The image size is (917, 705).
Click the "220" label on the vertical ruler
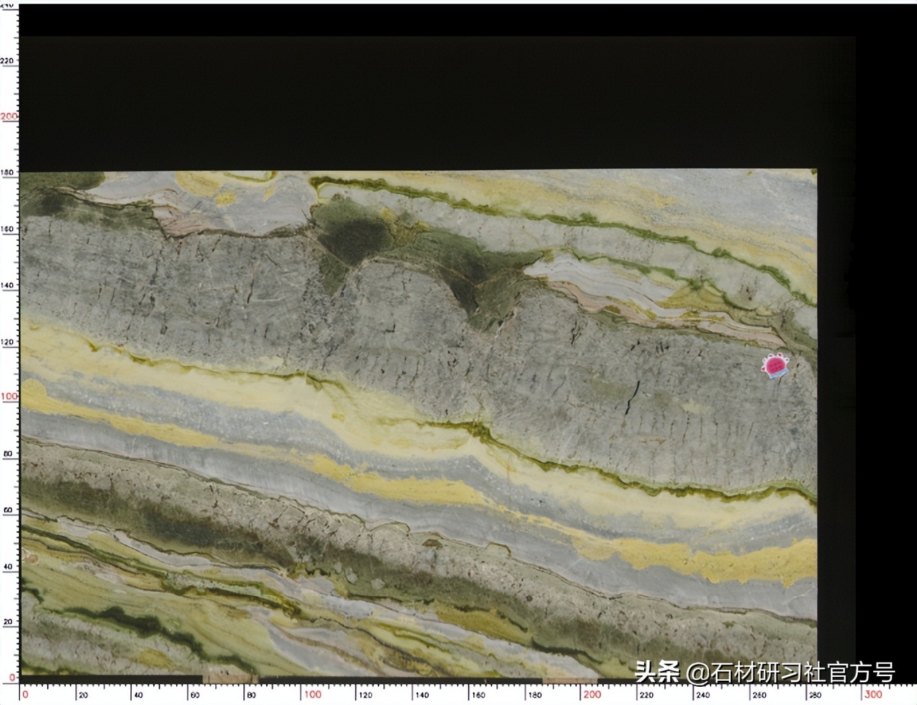7,61
